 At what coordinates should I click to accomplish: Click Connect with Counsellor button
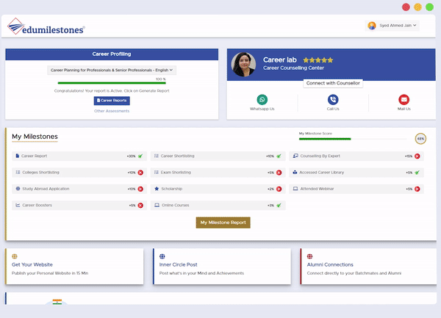[333, 83]
